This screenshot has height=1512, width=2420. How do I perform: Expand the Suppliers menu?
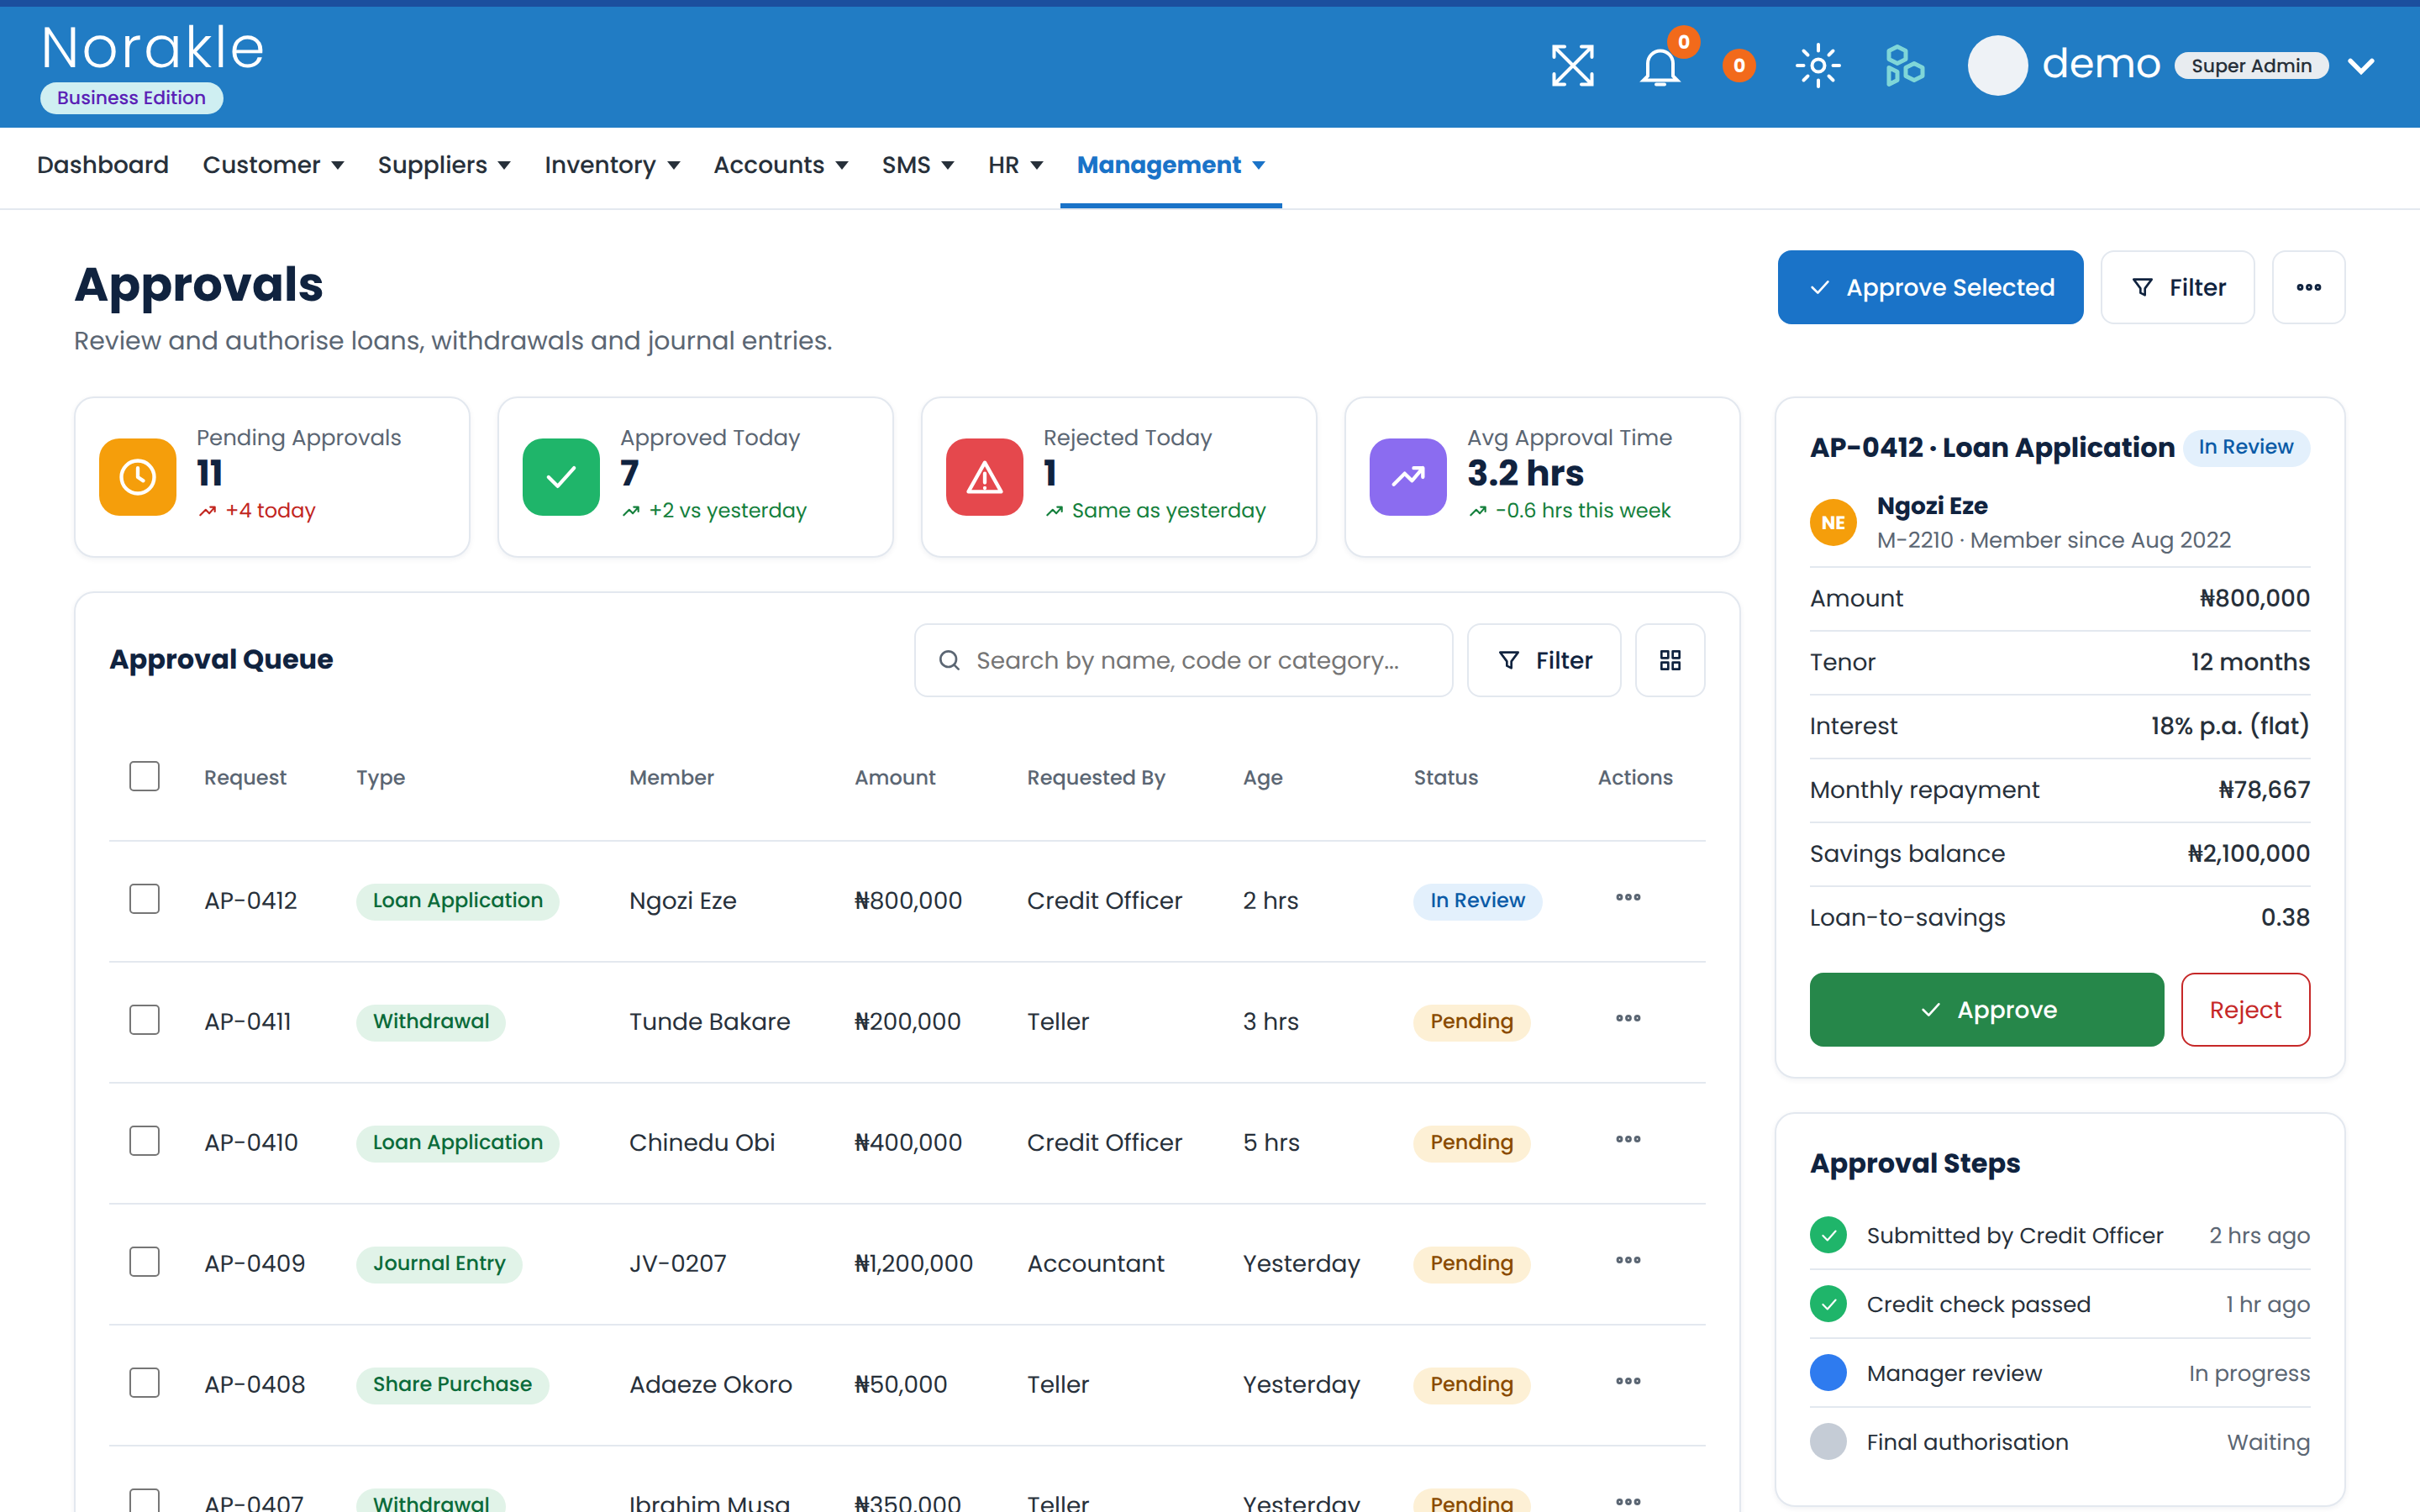coord(444,165)
